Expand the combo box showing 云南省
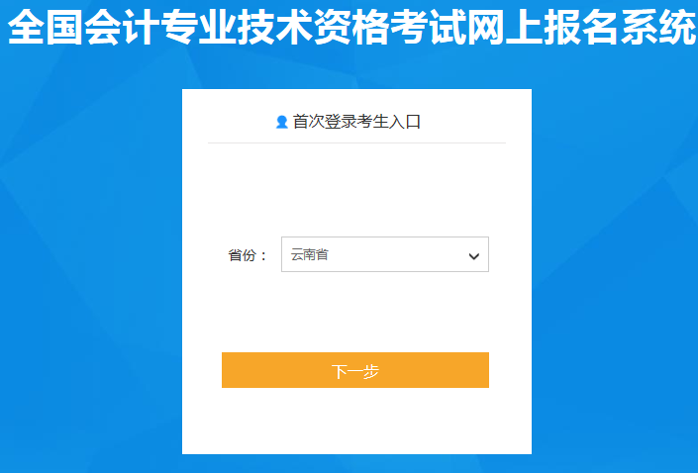The width and height of the screenshot is (698, 473). tap(385, 254)
